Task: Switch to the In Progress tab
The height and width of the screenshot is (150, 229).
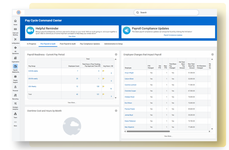Action: tap(32, 44)
